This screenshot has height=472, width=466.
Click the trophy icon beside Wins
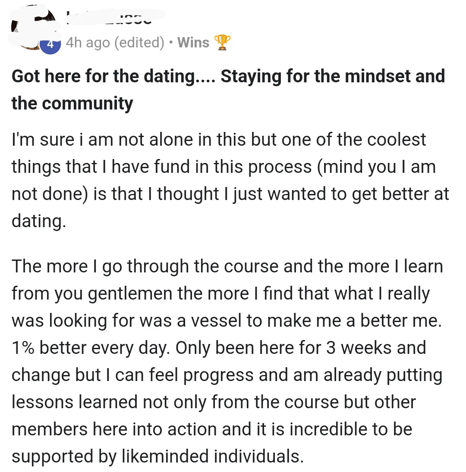pyautogui.click(x=223, y=43)
